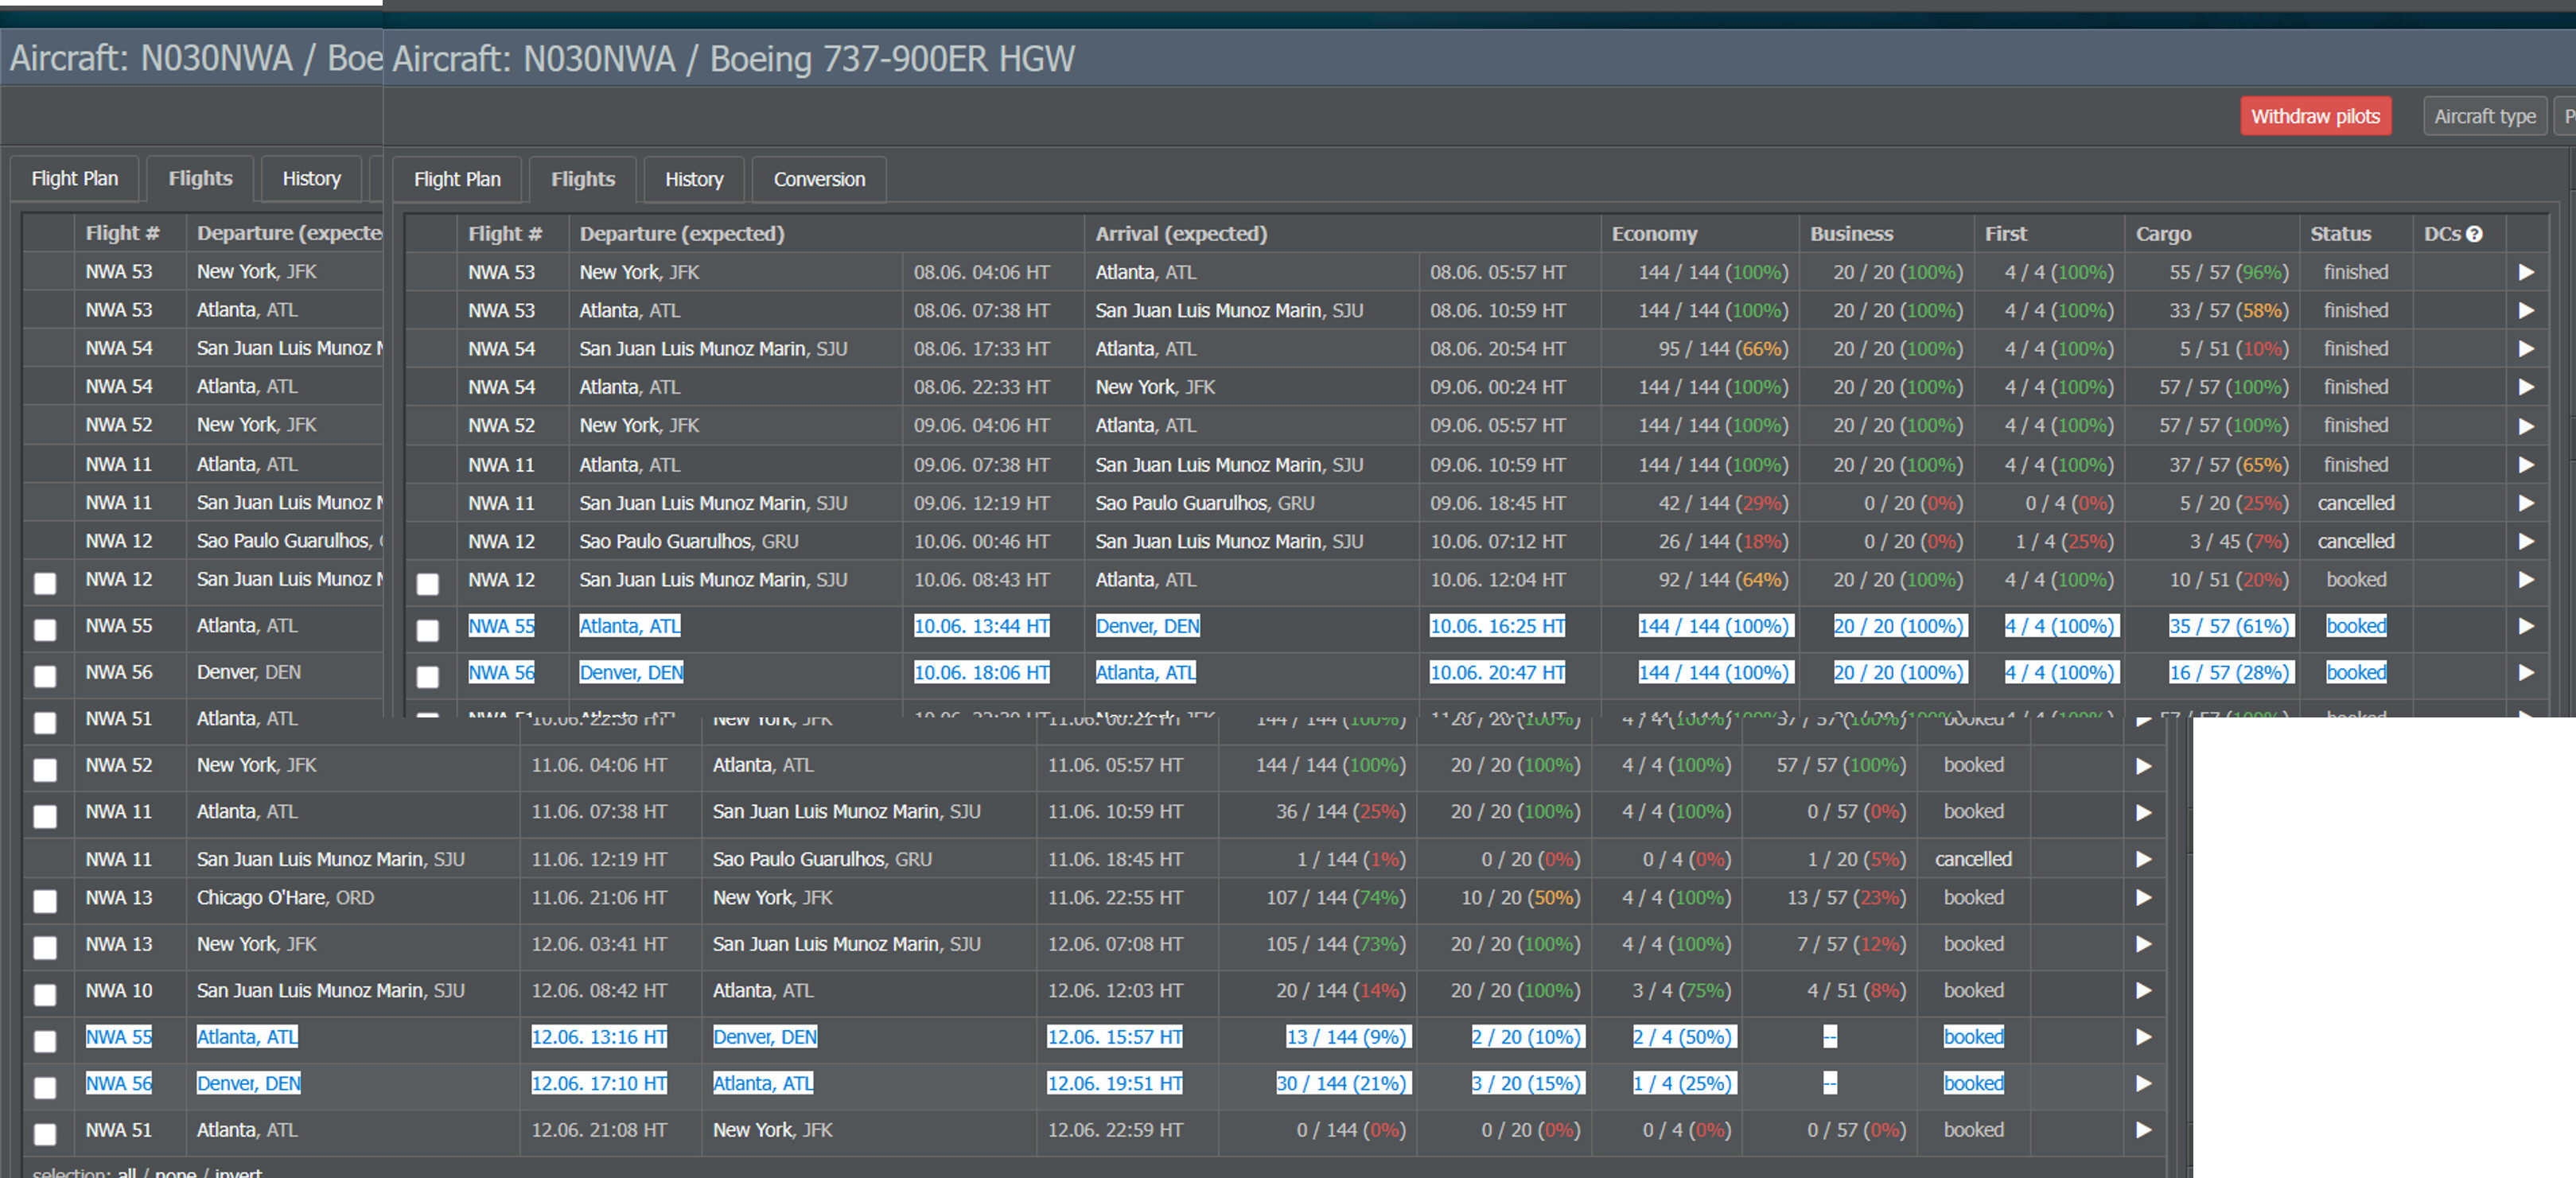Viewport: 2576px width, 1178px height.
Task: Open arrow for NWA 13 from Chicago O'Hare
Action: coord(2143,898)
